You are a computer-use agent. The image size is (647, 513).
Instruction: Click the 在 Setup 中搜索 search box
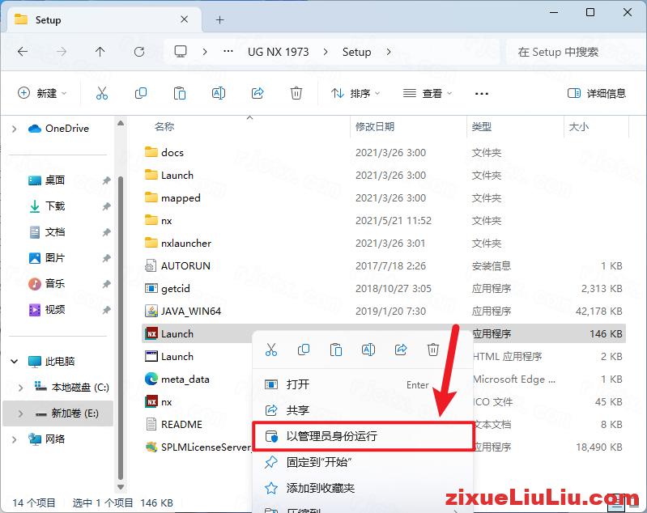[576, 52]
